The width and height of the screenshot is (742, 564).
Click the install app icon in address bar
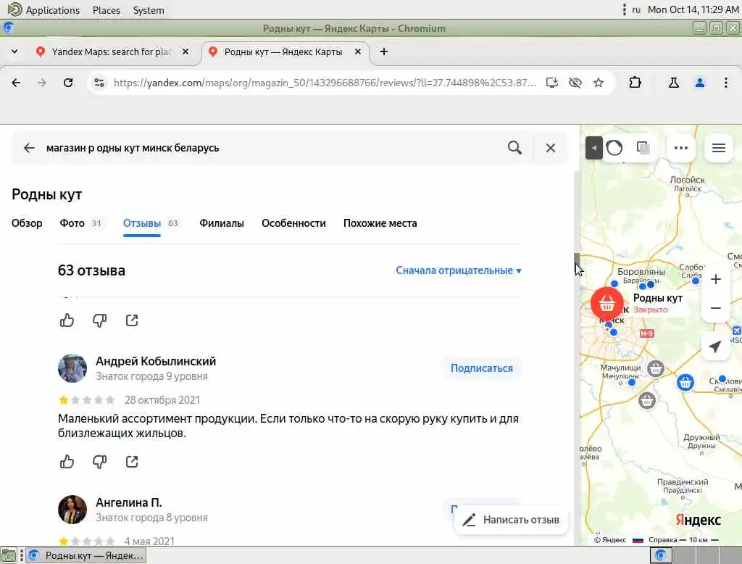pos(551,83)
